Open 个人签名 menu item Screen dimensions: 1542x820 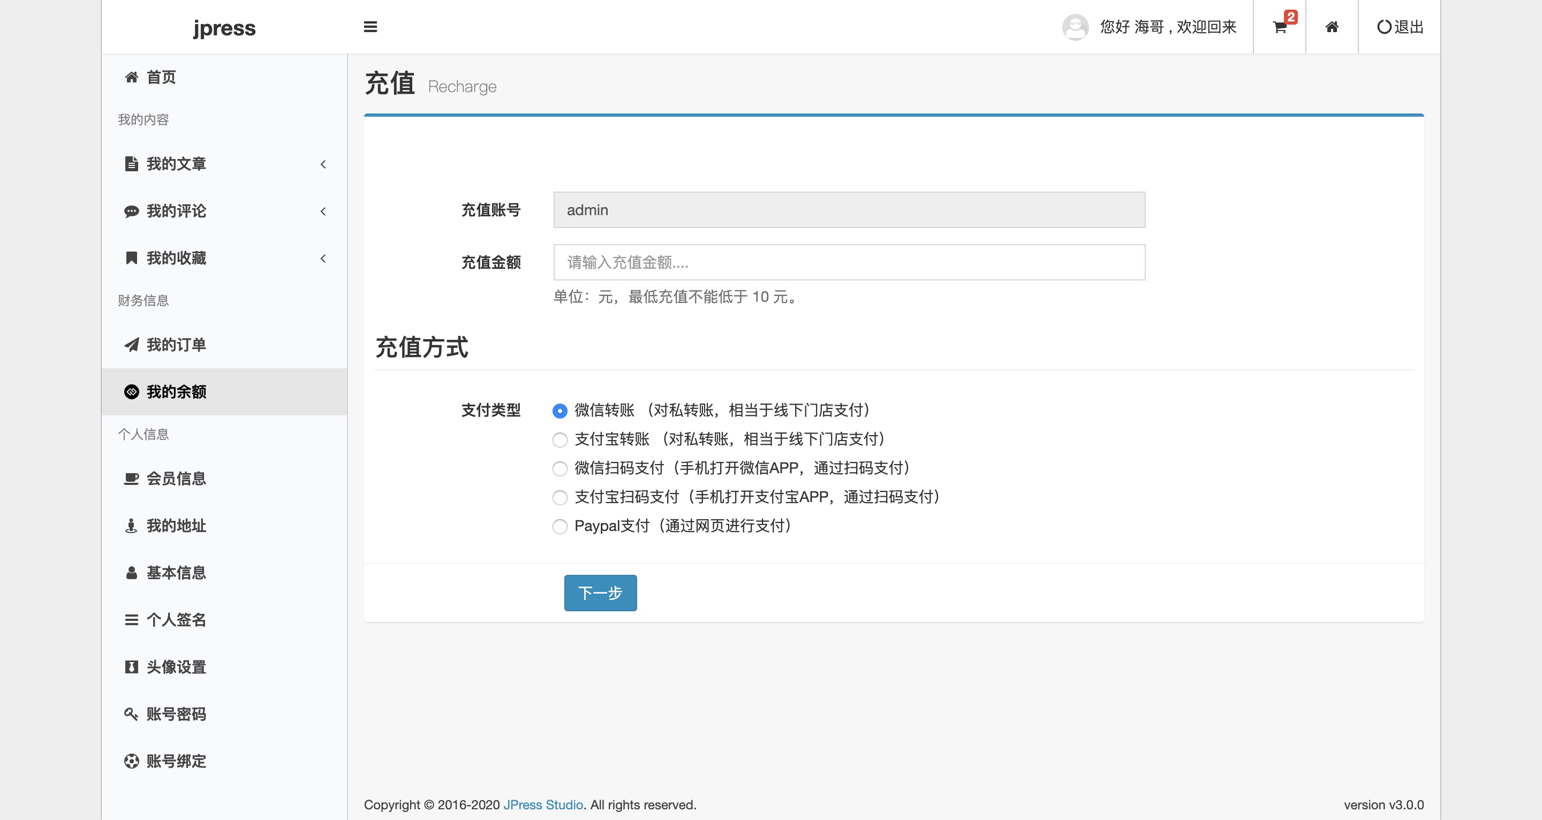click(224, 620)
